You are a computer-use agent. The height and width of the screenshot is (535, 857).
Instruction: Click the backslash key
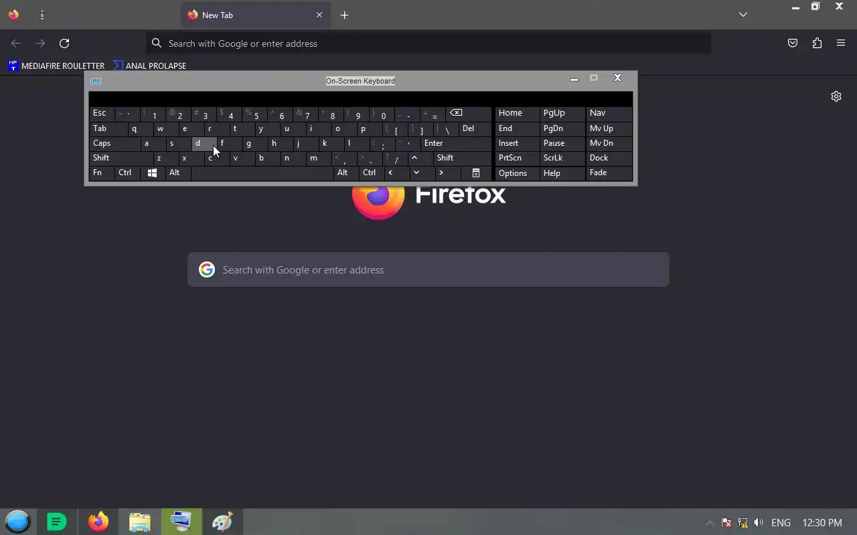(446, 128)
